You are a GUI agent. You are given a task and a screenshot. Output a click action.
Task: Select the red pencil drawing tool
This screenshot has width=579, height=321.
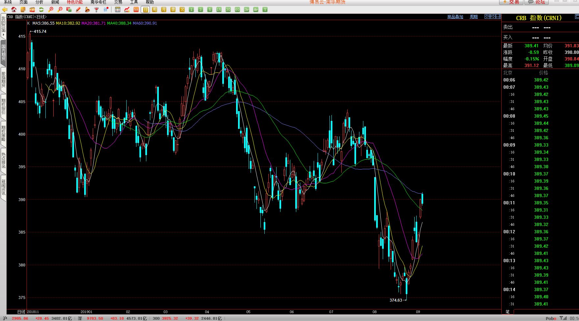coord(78,10)
